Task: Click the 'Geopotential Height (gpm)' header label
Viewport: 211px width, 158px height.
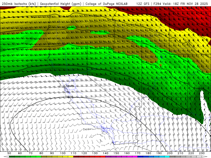Action: point(61,4)
